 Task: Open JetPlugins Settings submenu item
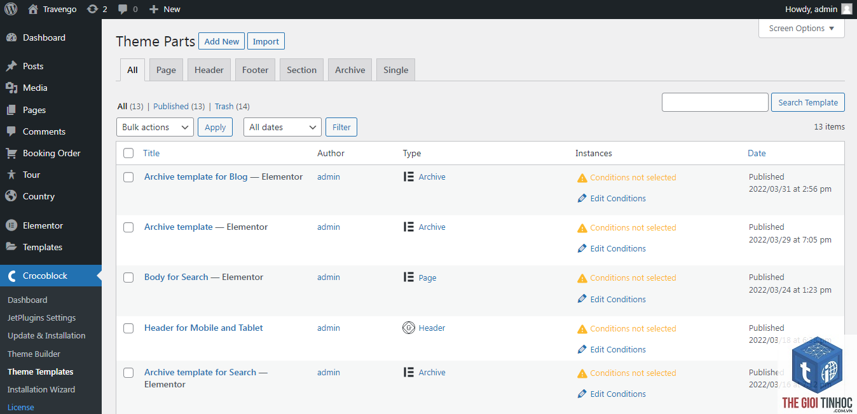pyautogui.click(x=41, y=317)
